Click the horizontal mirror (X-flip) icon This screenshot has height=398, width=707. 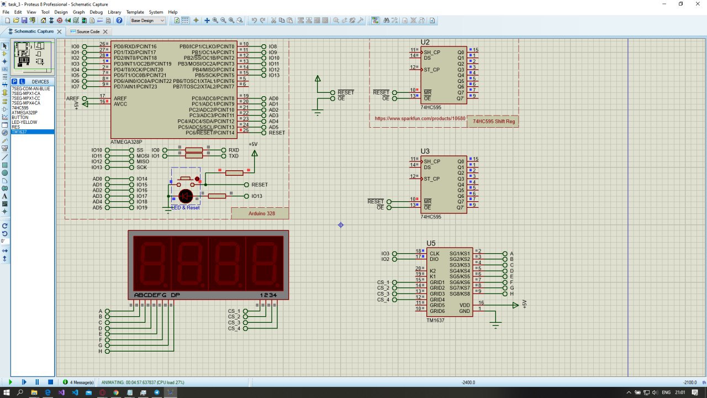coord(5,250)
